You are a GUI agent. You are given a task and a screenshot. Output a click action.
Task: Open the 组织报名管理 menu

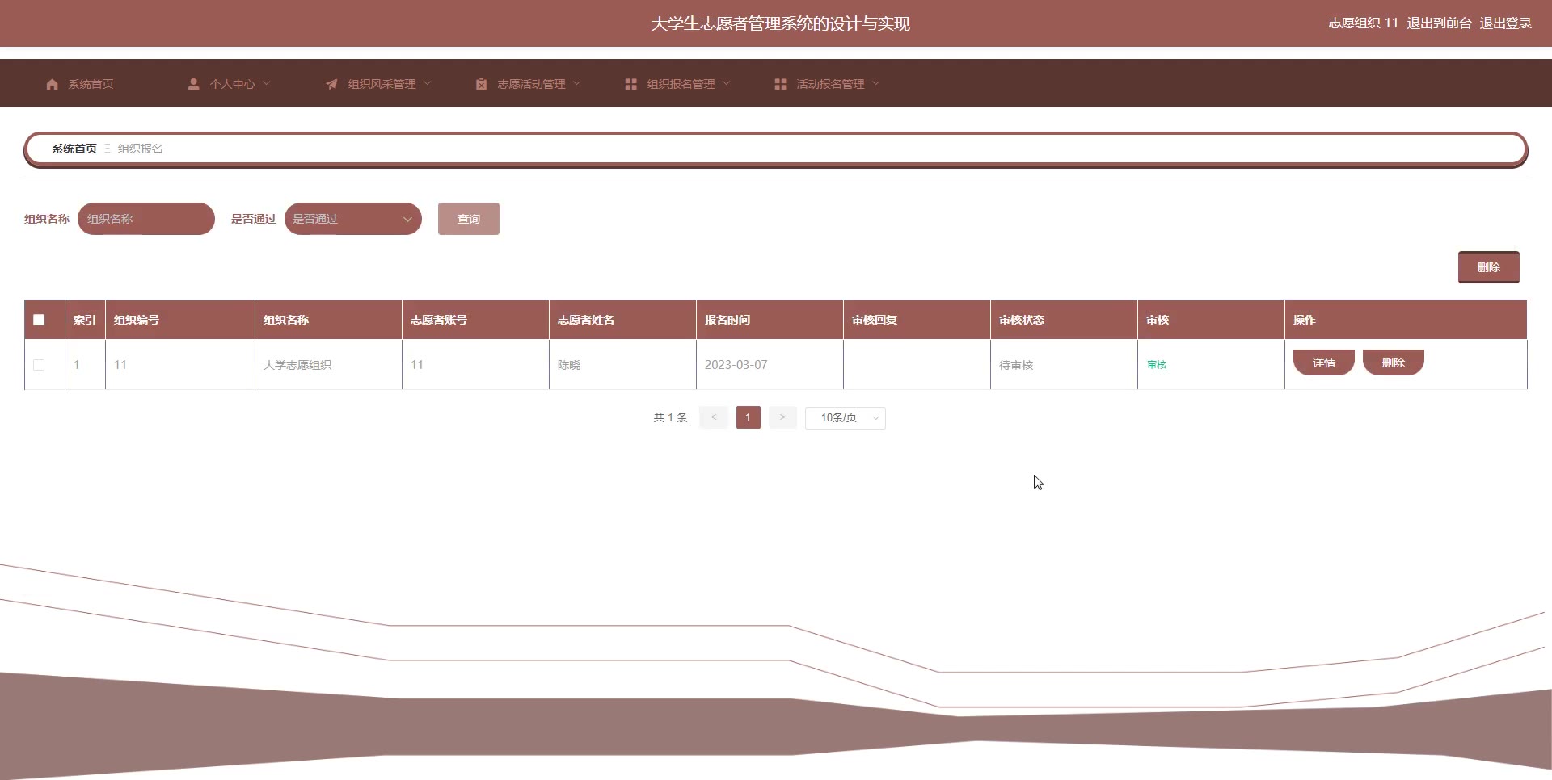pyautogui.click(x=678, y=84)
